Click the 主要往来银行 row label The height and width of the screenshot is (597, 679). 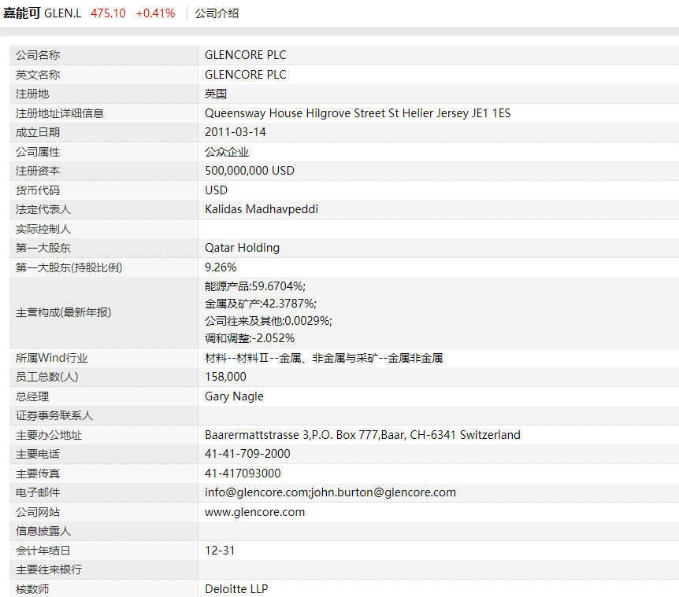tap(49, 569)
